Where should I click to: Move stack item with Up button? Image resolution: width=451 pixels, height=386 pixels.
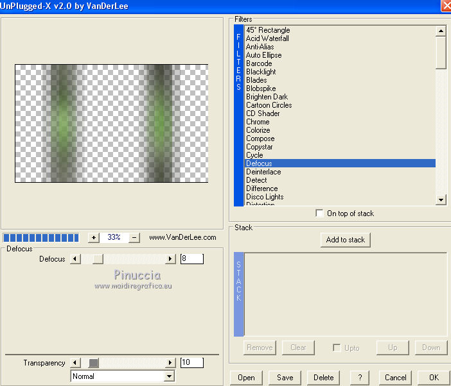point(393,348)
